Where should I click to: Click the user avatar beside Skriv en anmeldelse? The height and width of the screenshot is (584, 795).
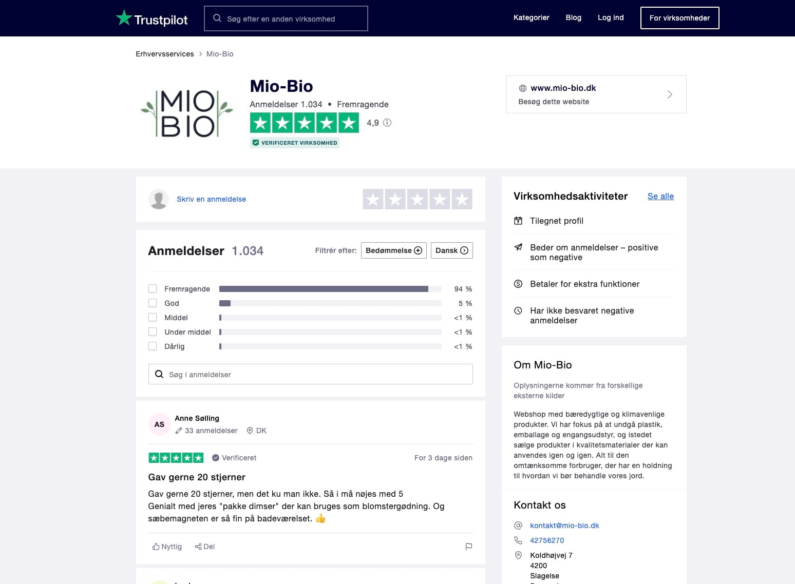159,199
